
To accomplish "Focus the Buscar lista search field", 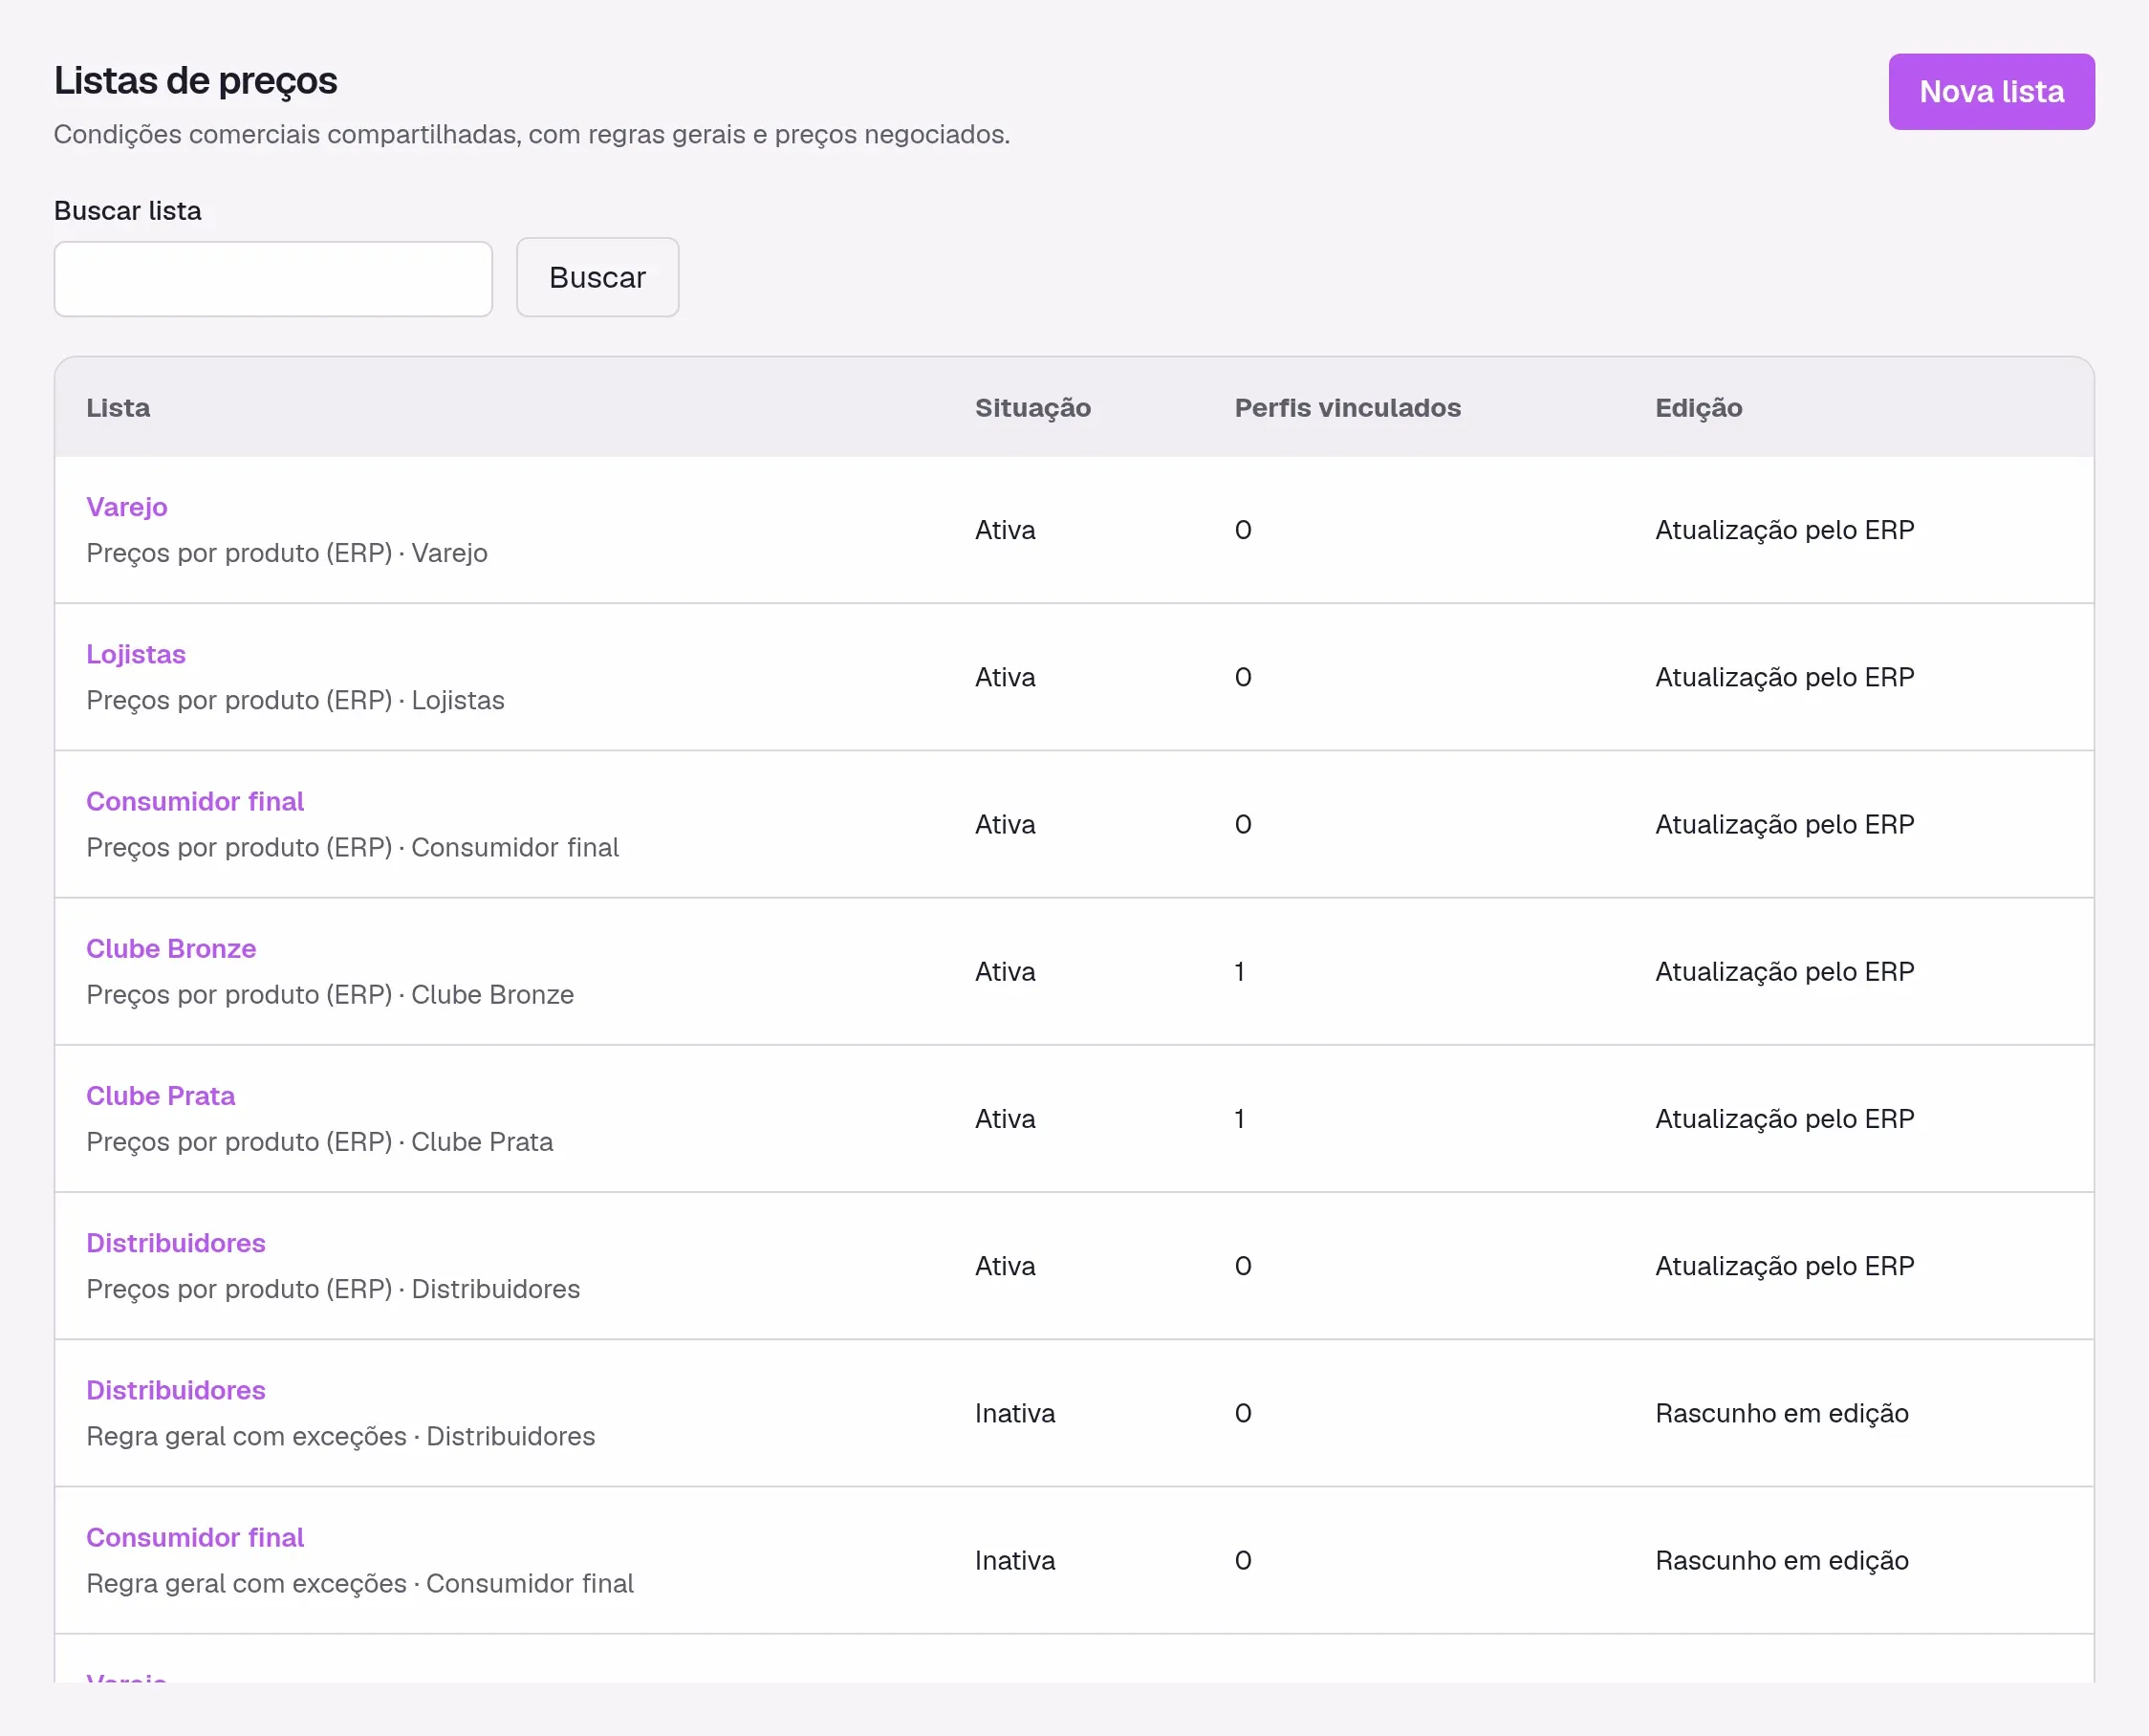I will [x=273, y=279].
